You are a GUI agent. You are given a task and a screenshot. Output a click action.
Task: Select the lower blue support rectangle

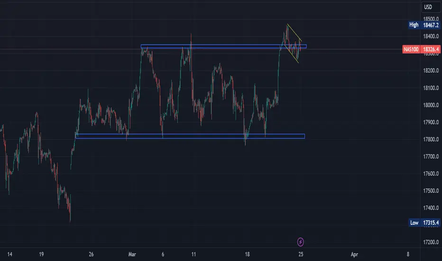[190, 136]
